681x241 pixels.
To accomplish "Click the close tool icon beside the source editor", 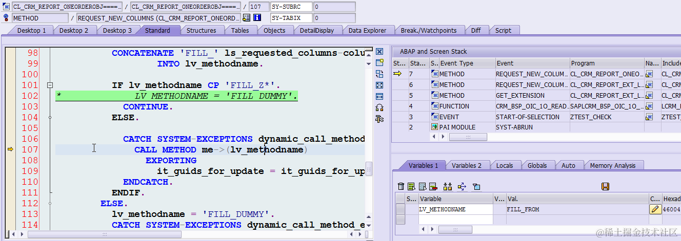I will coord(379,52).
